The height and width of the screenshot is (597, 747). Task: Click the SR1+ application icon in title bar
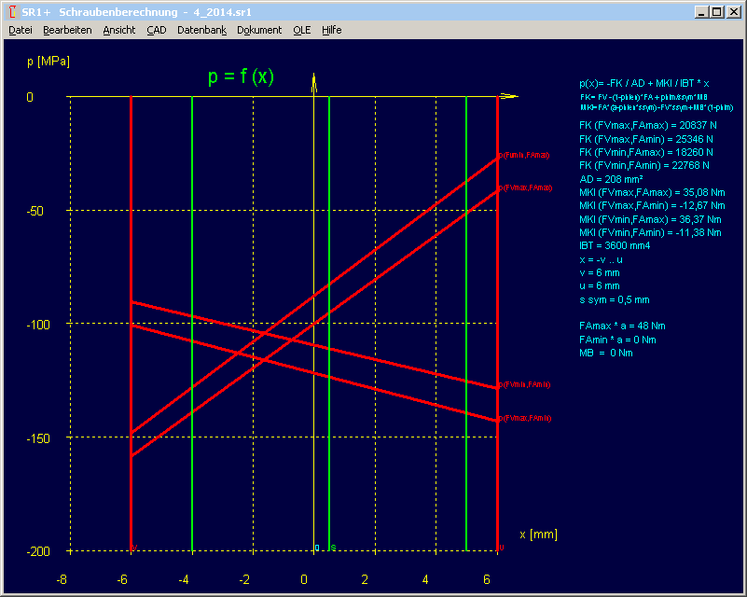coord(10,11)
